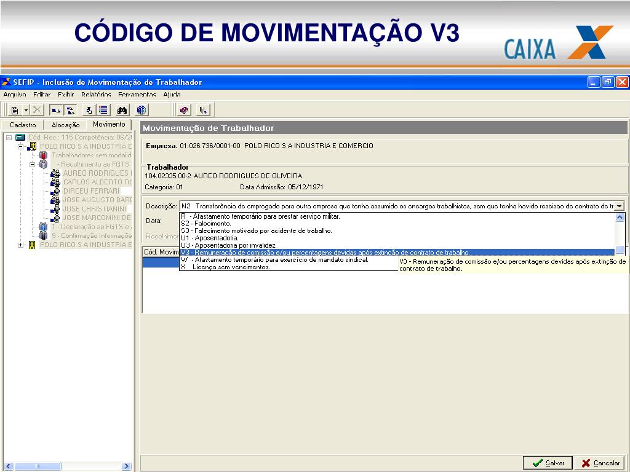Collapse the Cód. Rec. 115 root node
Image resolution: width=630 pixels, height=472 pixels.
[9, 138]
